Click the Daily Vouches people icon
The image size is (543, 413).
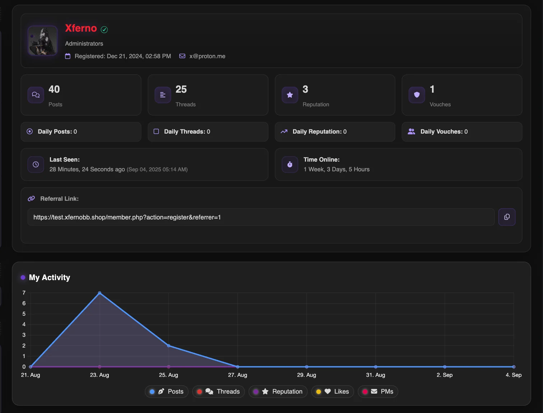(x=412, y=131)
